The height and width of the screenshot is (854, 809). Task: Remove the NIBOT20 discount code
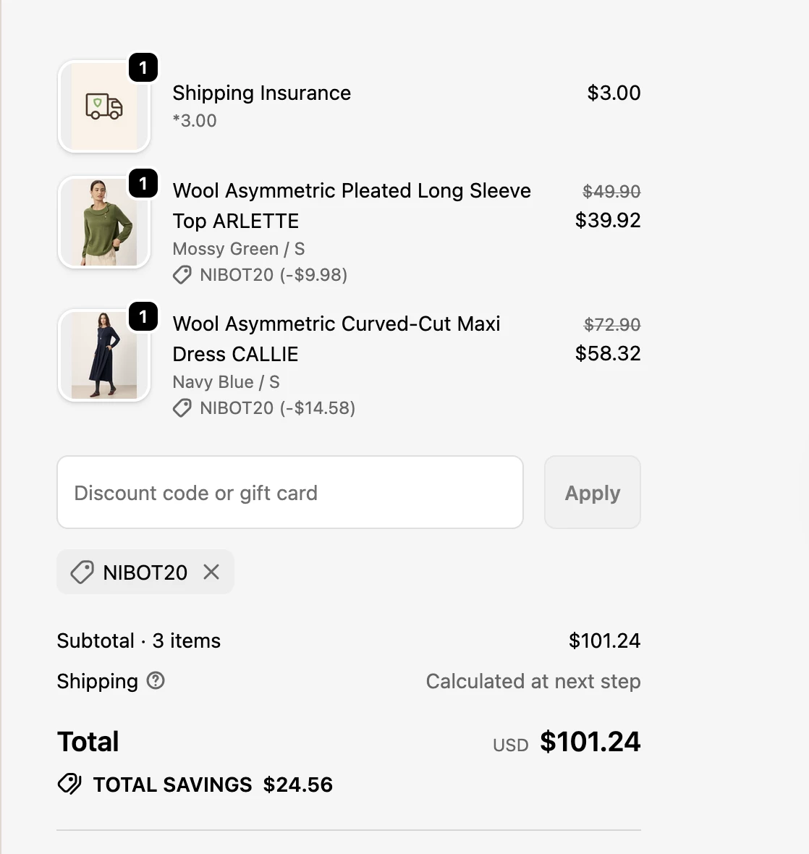pyautogui.click(x=211, y=572)
